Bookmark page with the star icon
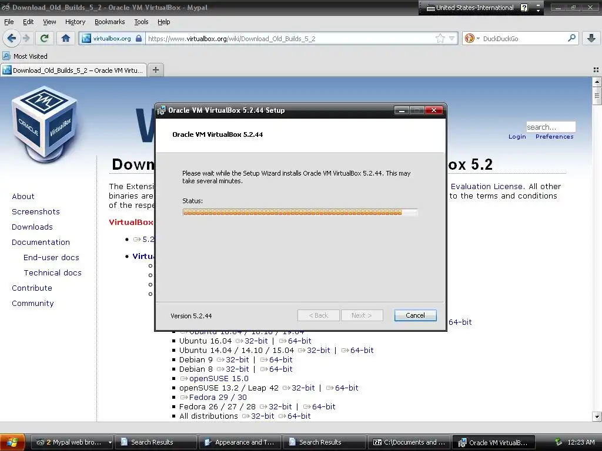Screen dimensions: 602x451 [x=440, y=38]
